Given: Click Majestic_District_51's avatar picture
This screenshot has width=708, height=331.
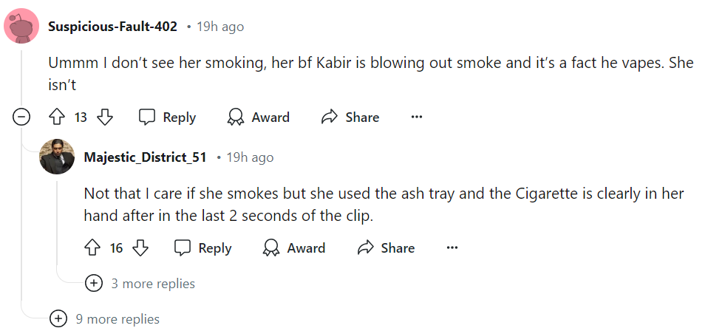Looking at the screenshot, I should [x=58, y=157].
